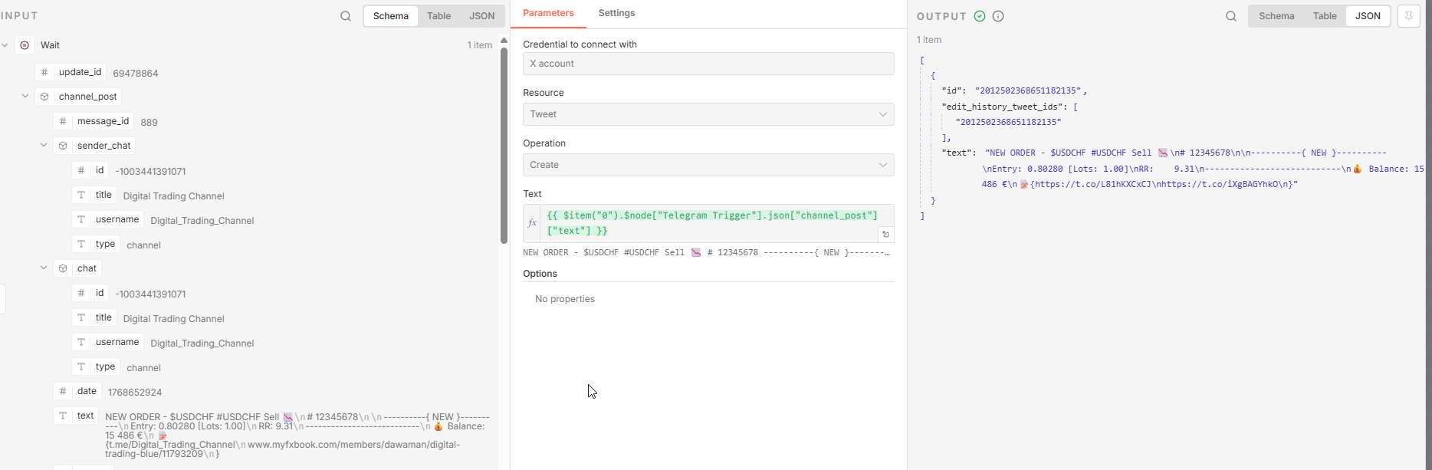Image resolution: width=1432 pixels, height=470 pixels.
Task: Open the Resource dropdown showing Tweet
Action: tap(708, 114)
